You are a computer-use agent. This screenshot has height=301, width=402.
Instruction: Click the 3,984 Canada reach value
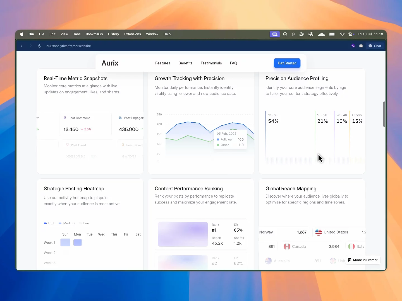pos(334,247)
